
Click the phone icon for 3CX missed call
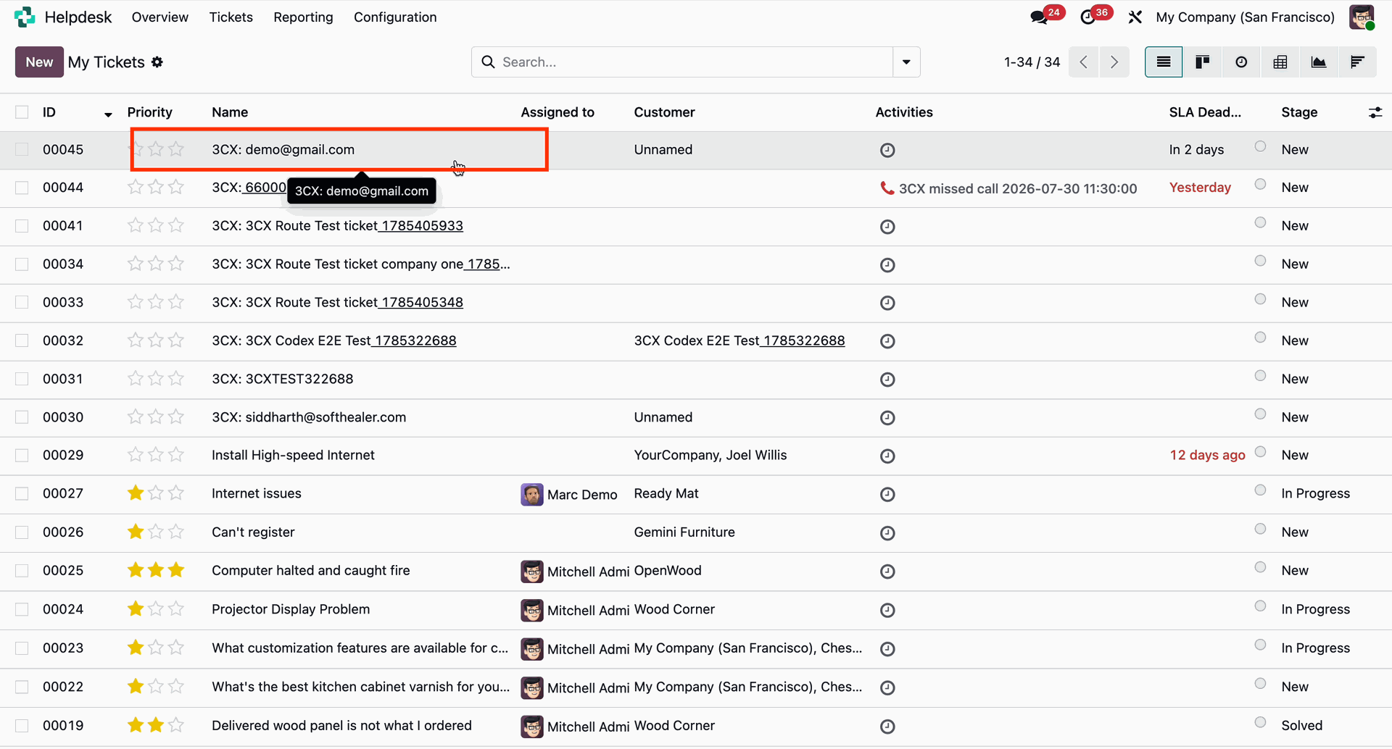coord(887,188)
